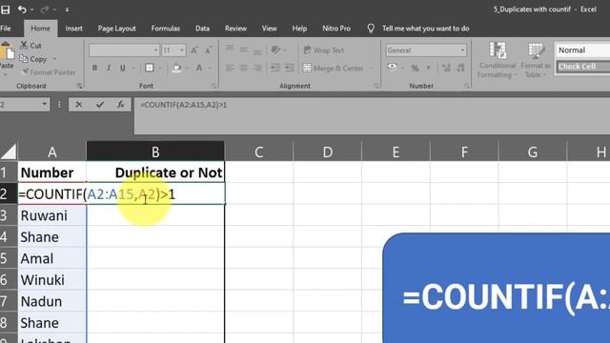The height and width of the screenshot is (343, 610).
Task: Click the Increase Decimal icon
Action: pyautogui.click(x=447, y=68)
